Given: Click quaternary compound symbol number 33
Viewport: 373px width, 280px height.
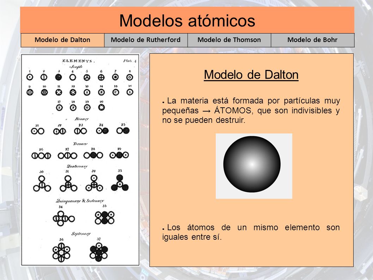Looking at the screenshot, I should (120, 183).
